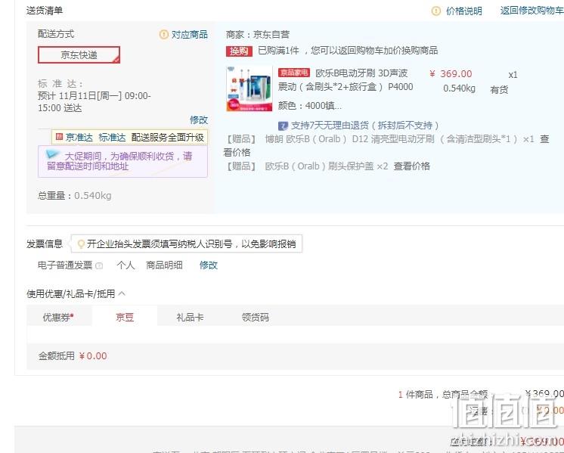Return via 返回修改购物车 link

tap(532, 11)
